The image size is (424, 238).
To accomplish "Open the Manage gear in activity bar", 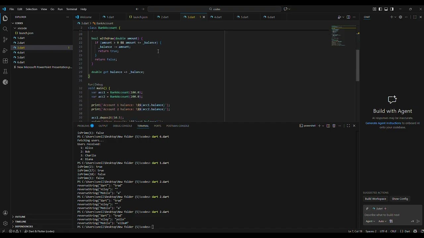I will (x=5, y=223).
